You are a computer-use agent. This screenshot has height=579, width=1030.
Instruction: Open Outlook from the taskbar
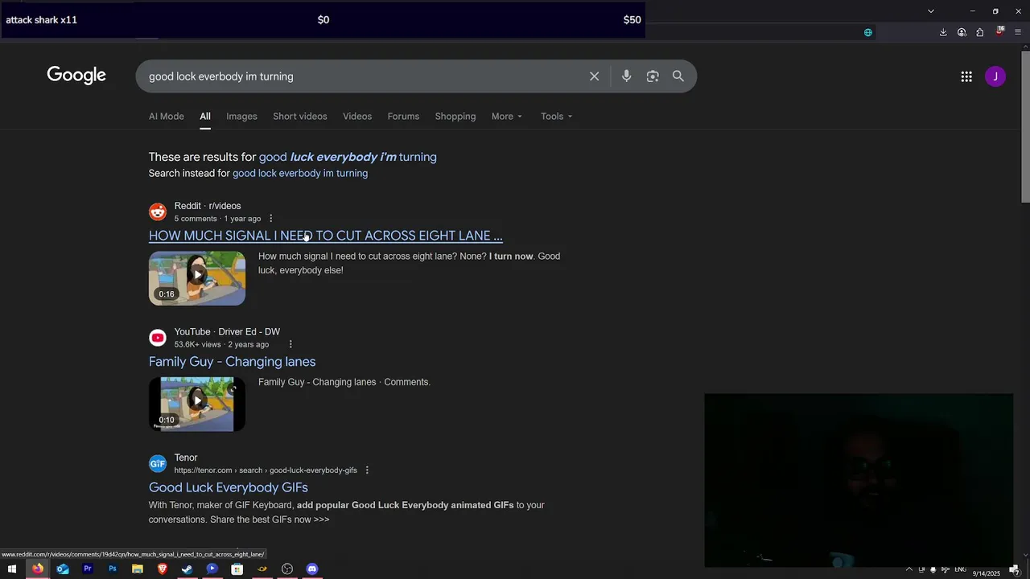(63, 569)
